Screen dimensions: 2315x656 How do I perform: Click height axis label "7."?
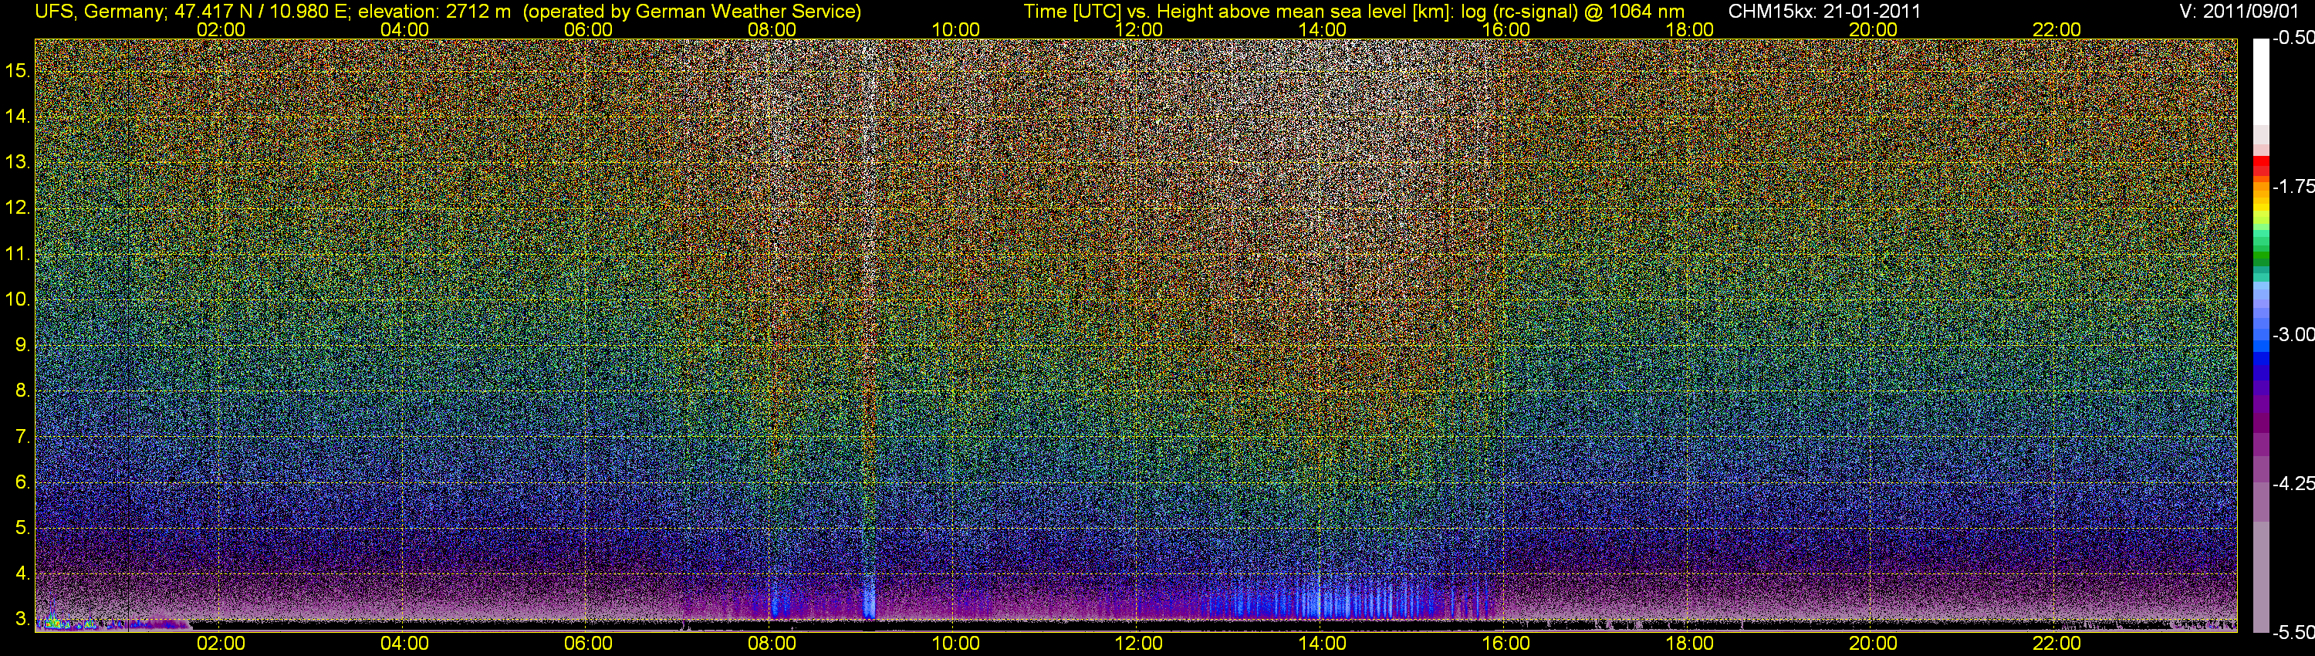tap(22, 437)
